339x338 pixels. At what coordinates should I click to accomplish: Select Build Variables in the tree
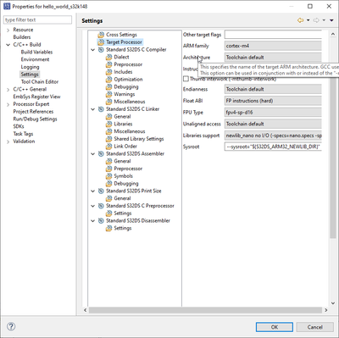click(36, 53)
